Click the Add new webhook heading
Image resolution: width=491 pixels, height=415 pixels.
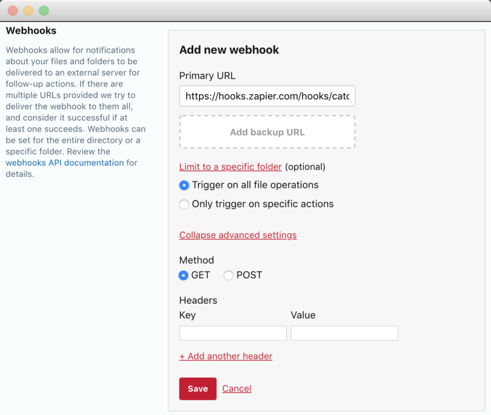click(x=229, y=50)
